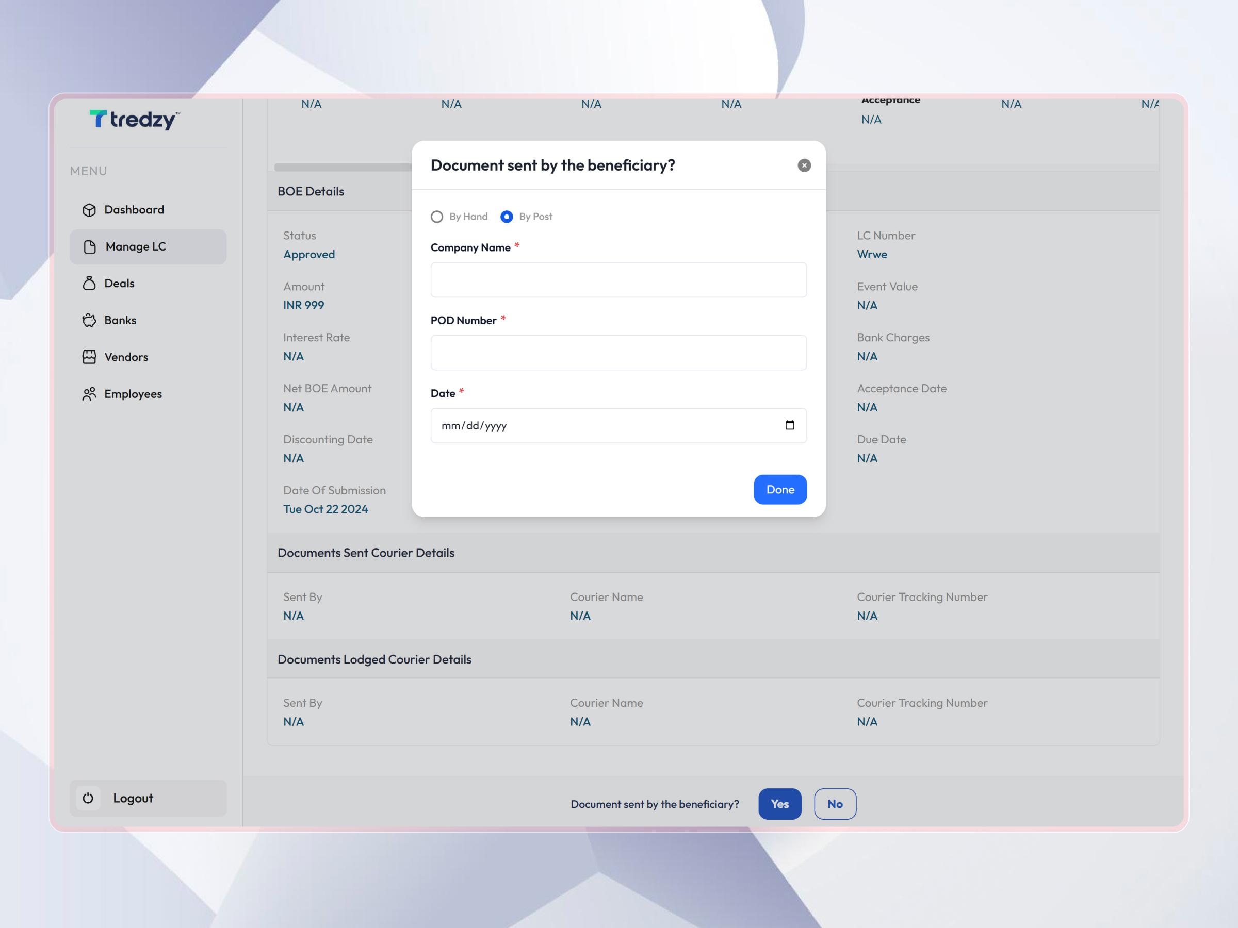This screenshot has width=1238, height=928.
Task: Click Done to submit the courier details
Action: point(780,489)
